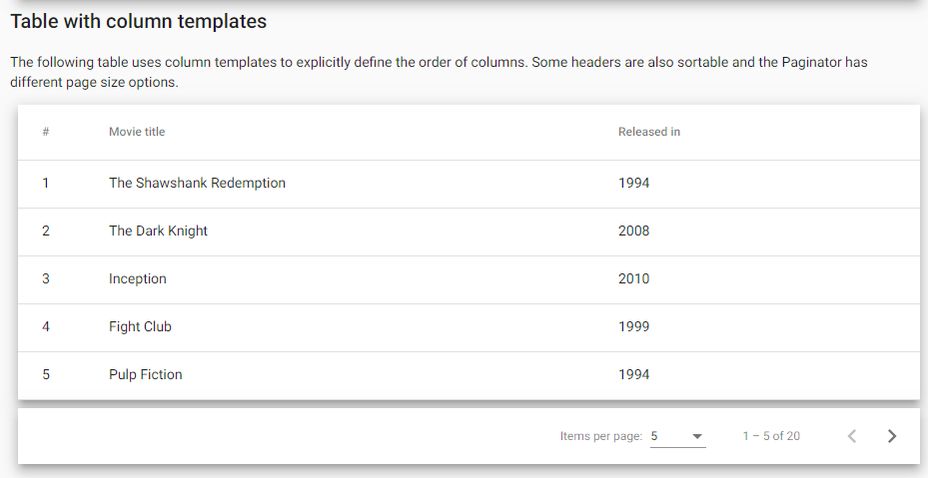
Task: Click the previous page arrow
Action: click(852, 436)
